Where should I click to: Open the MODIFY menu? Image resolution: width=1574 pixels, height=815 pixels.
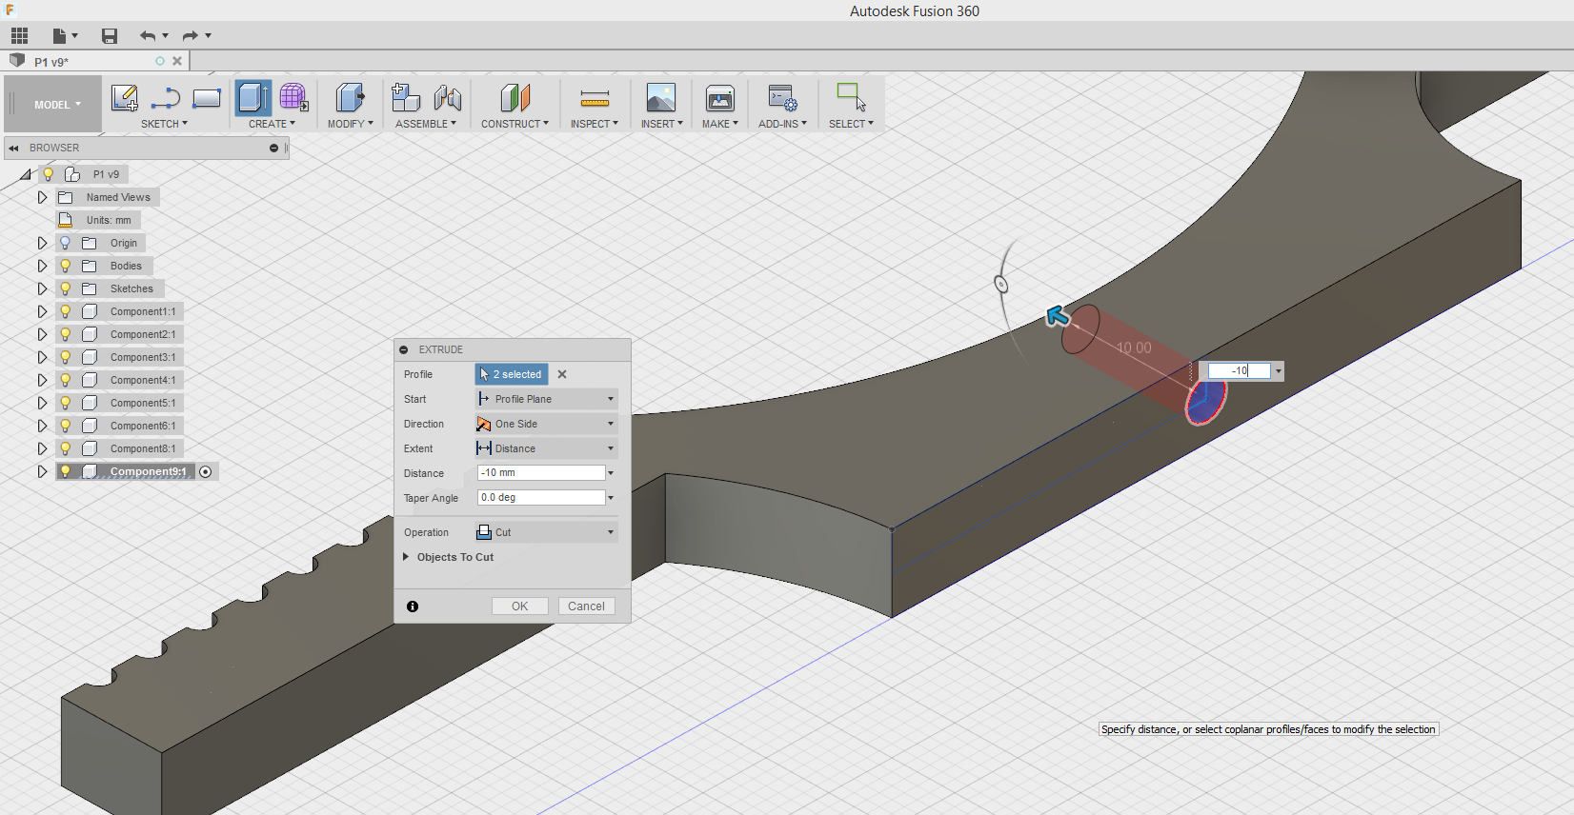click(x=351, y=124)
